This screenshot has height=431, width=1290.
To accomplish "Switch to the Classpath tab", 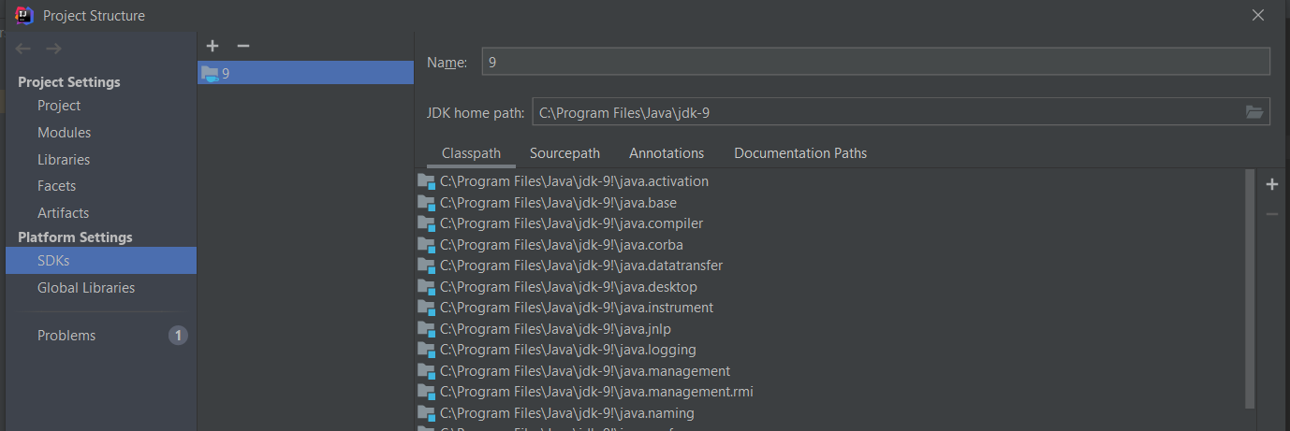I will (471, 153).
